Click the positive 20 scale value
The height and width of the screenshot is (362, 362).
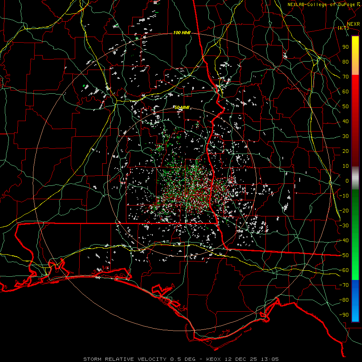pyautogui.click(x=346, y=151)
